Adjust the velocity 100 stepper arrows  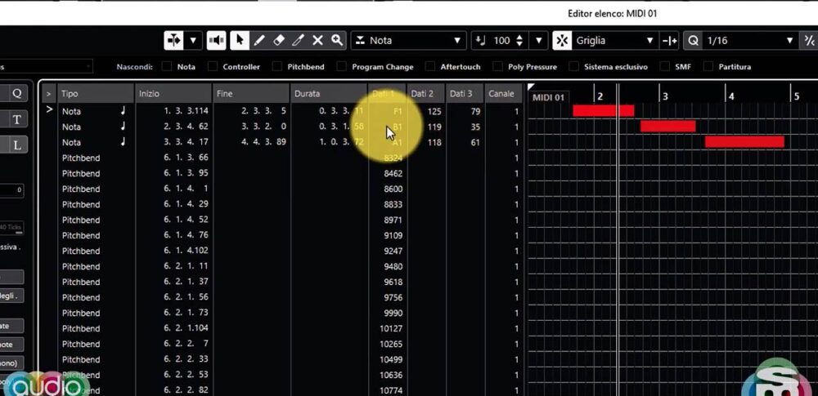[519, 41]
